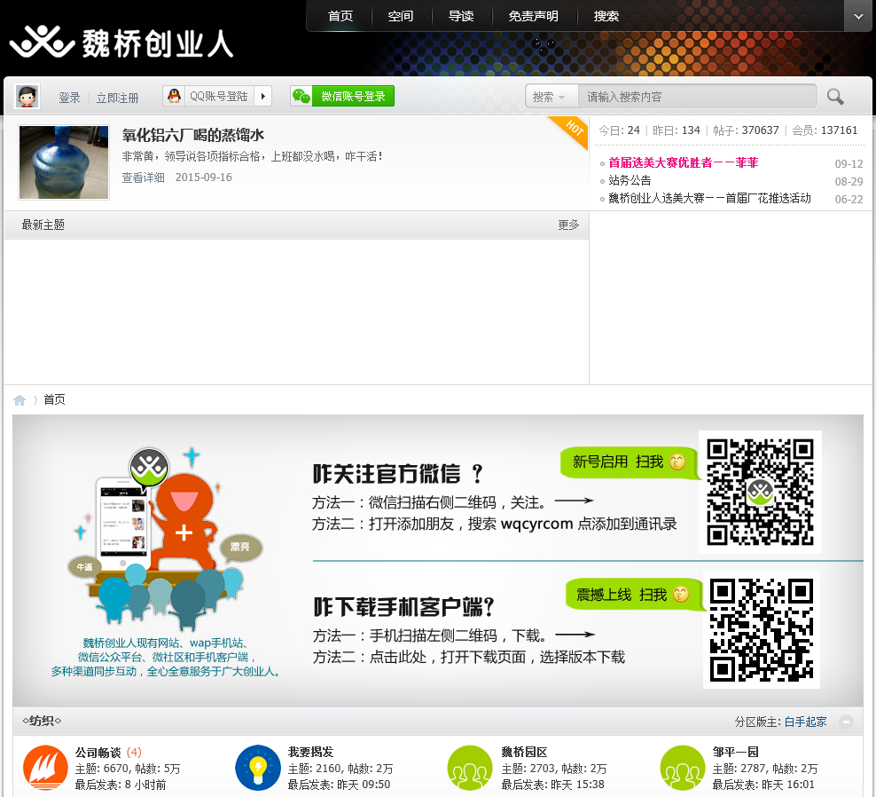Open the 空间 navigation tab

click(401, 16)
